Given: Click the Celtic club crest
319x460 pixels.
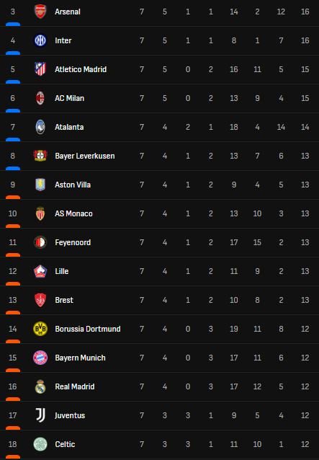Looking at the screenshot, I should pos(40,444).
